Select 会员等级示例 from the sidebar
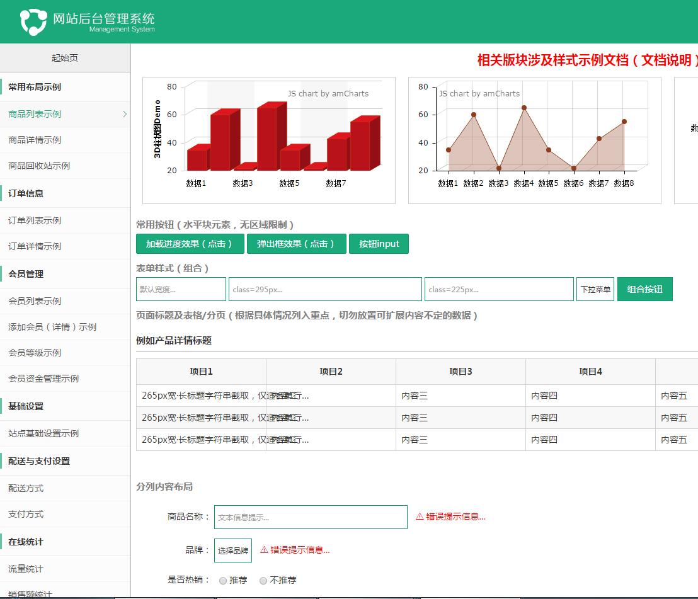 click(65, 353)
